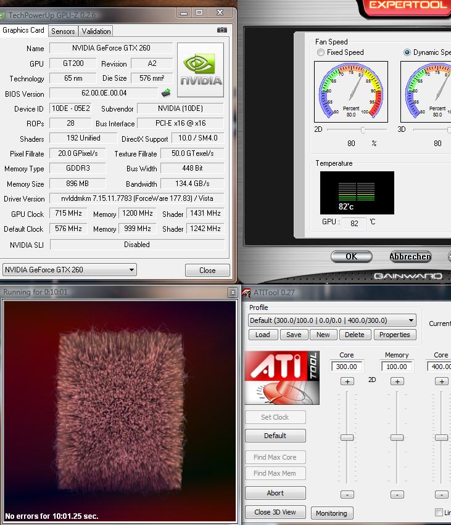Click the Find Max Core button
The image size is (451, 525).
click(275, 457)
